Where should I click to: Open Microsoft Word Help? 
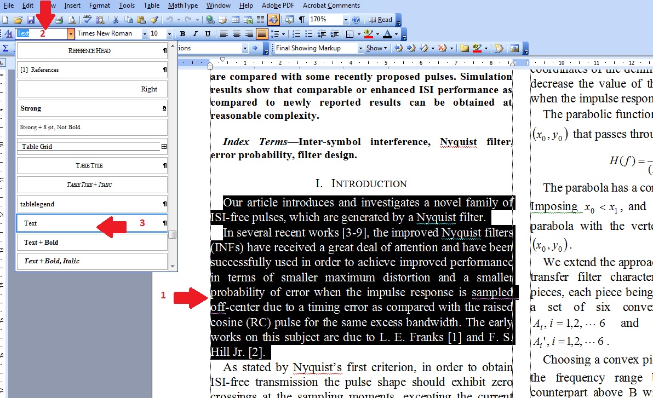point(356,20)
